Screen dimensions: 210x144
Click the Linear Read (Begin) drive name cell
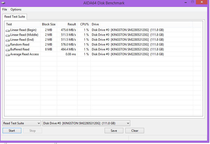(128, 30)
